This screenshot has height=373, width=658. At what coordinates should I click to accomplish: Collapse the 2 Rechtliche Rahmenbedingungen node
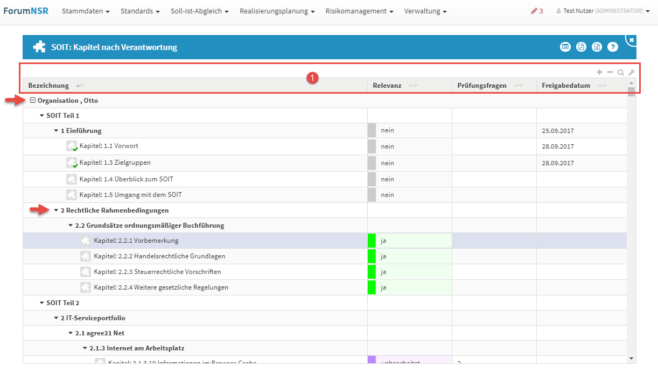[x=56, y=210]
